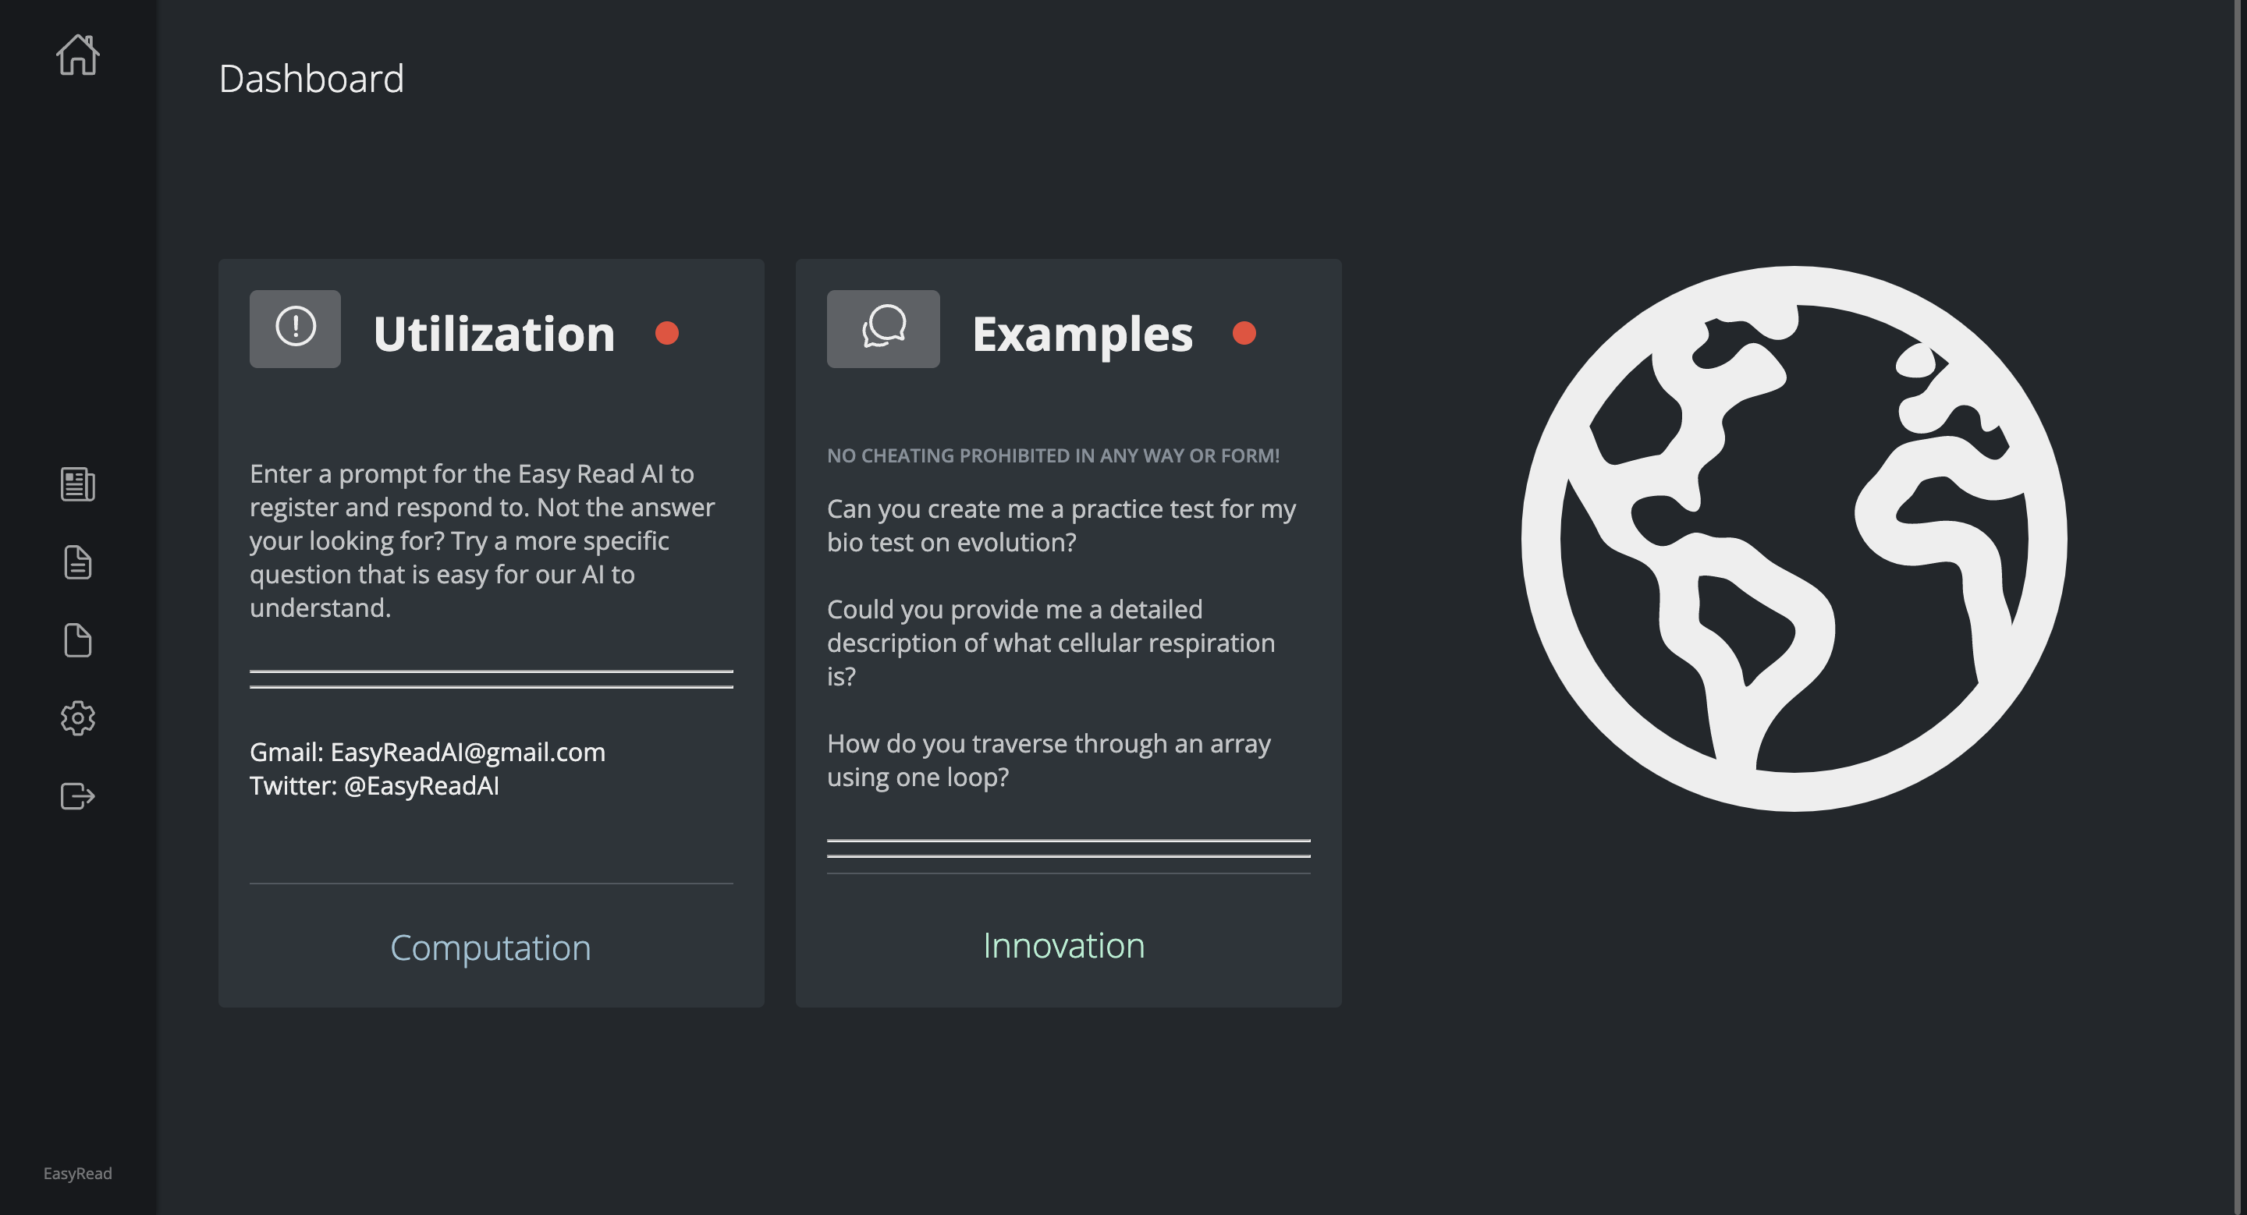The width and height of the screenshot is (2247, 1215).
Task: Click the large globe image
Action: coord(1794,539)
